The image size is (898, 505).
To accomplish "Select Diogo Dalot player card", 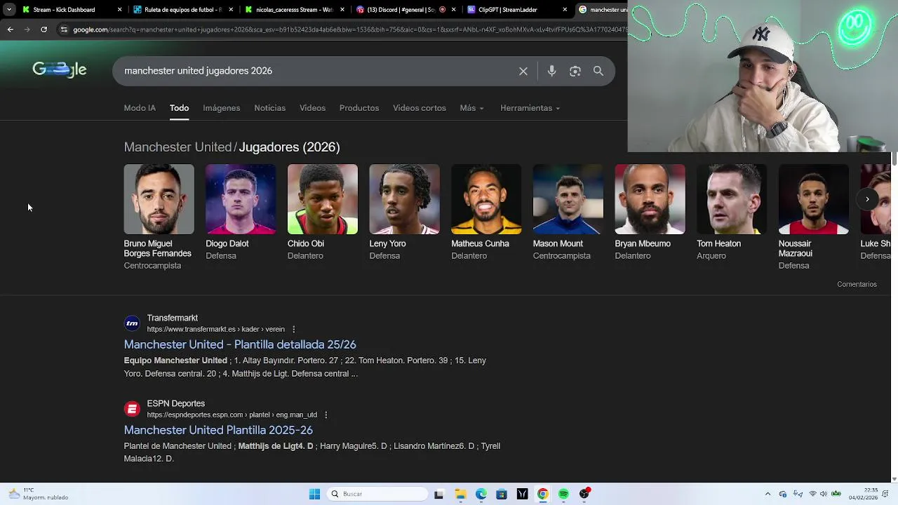I will click(x=241, y=213).
